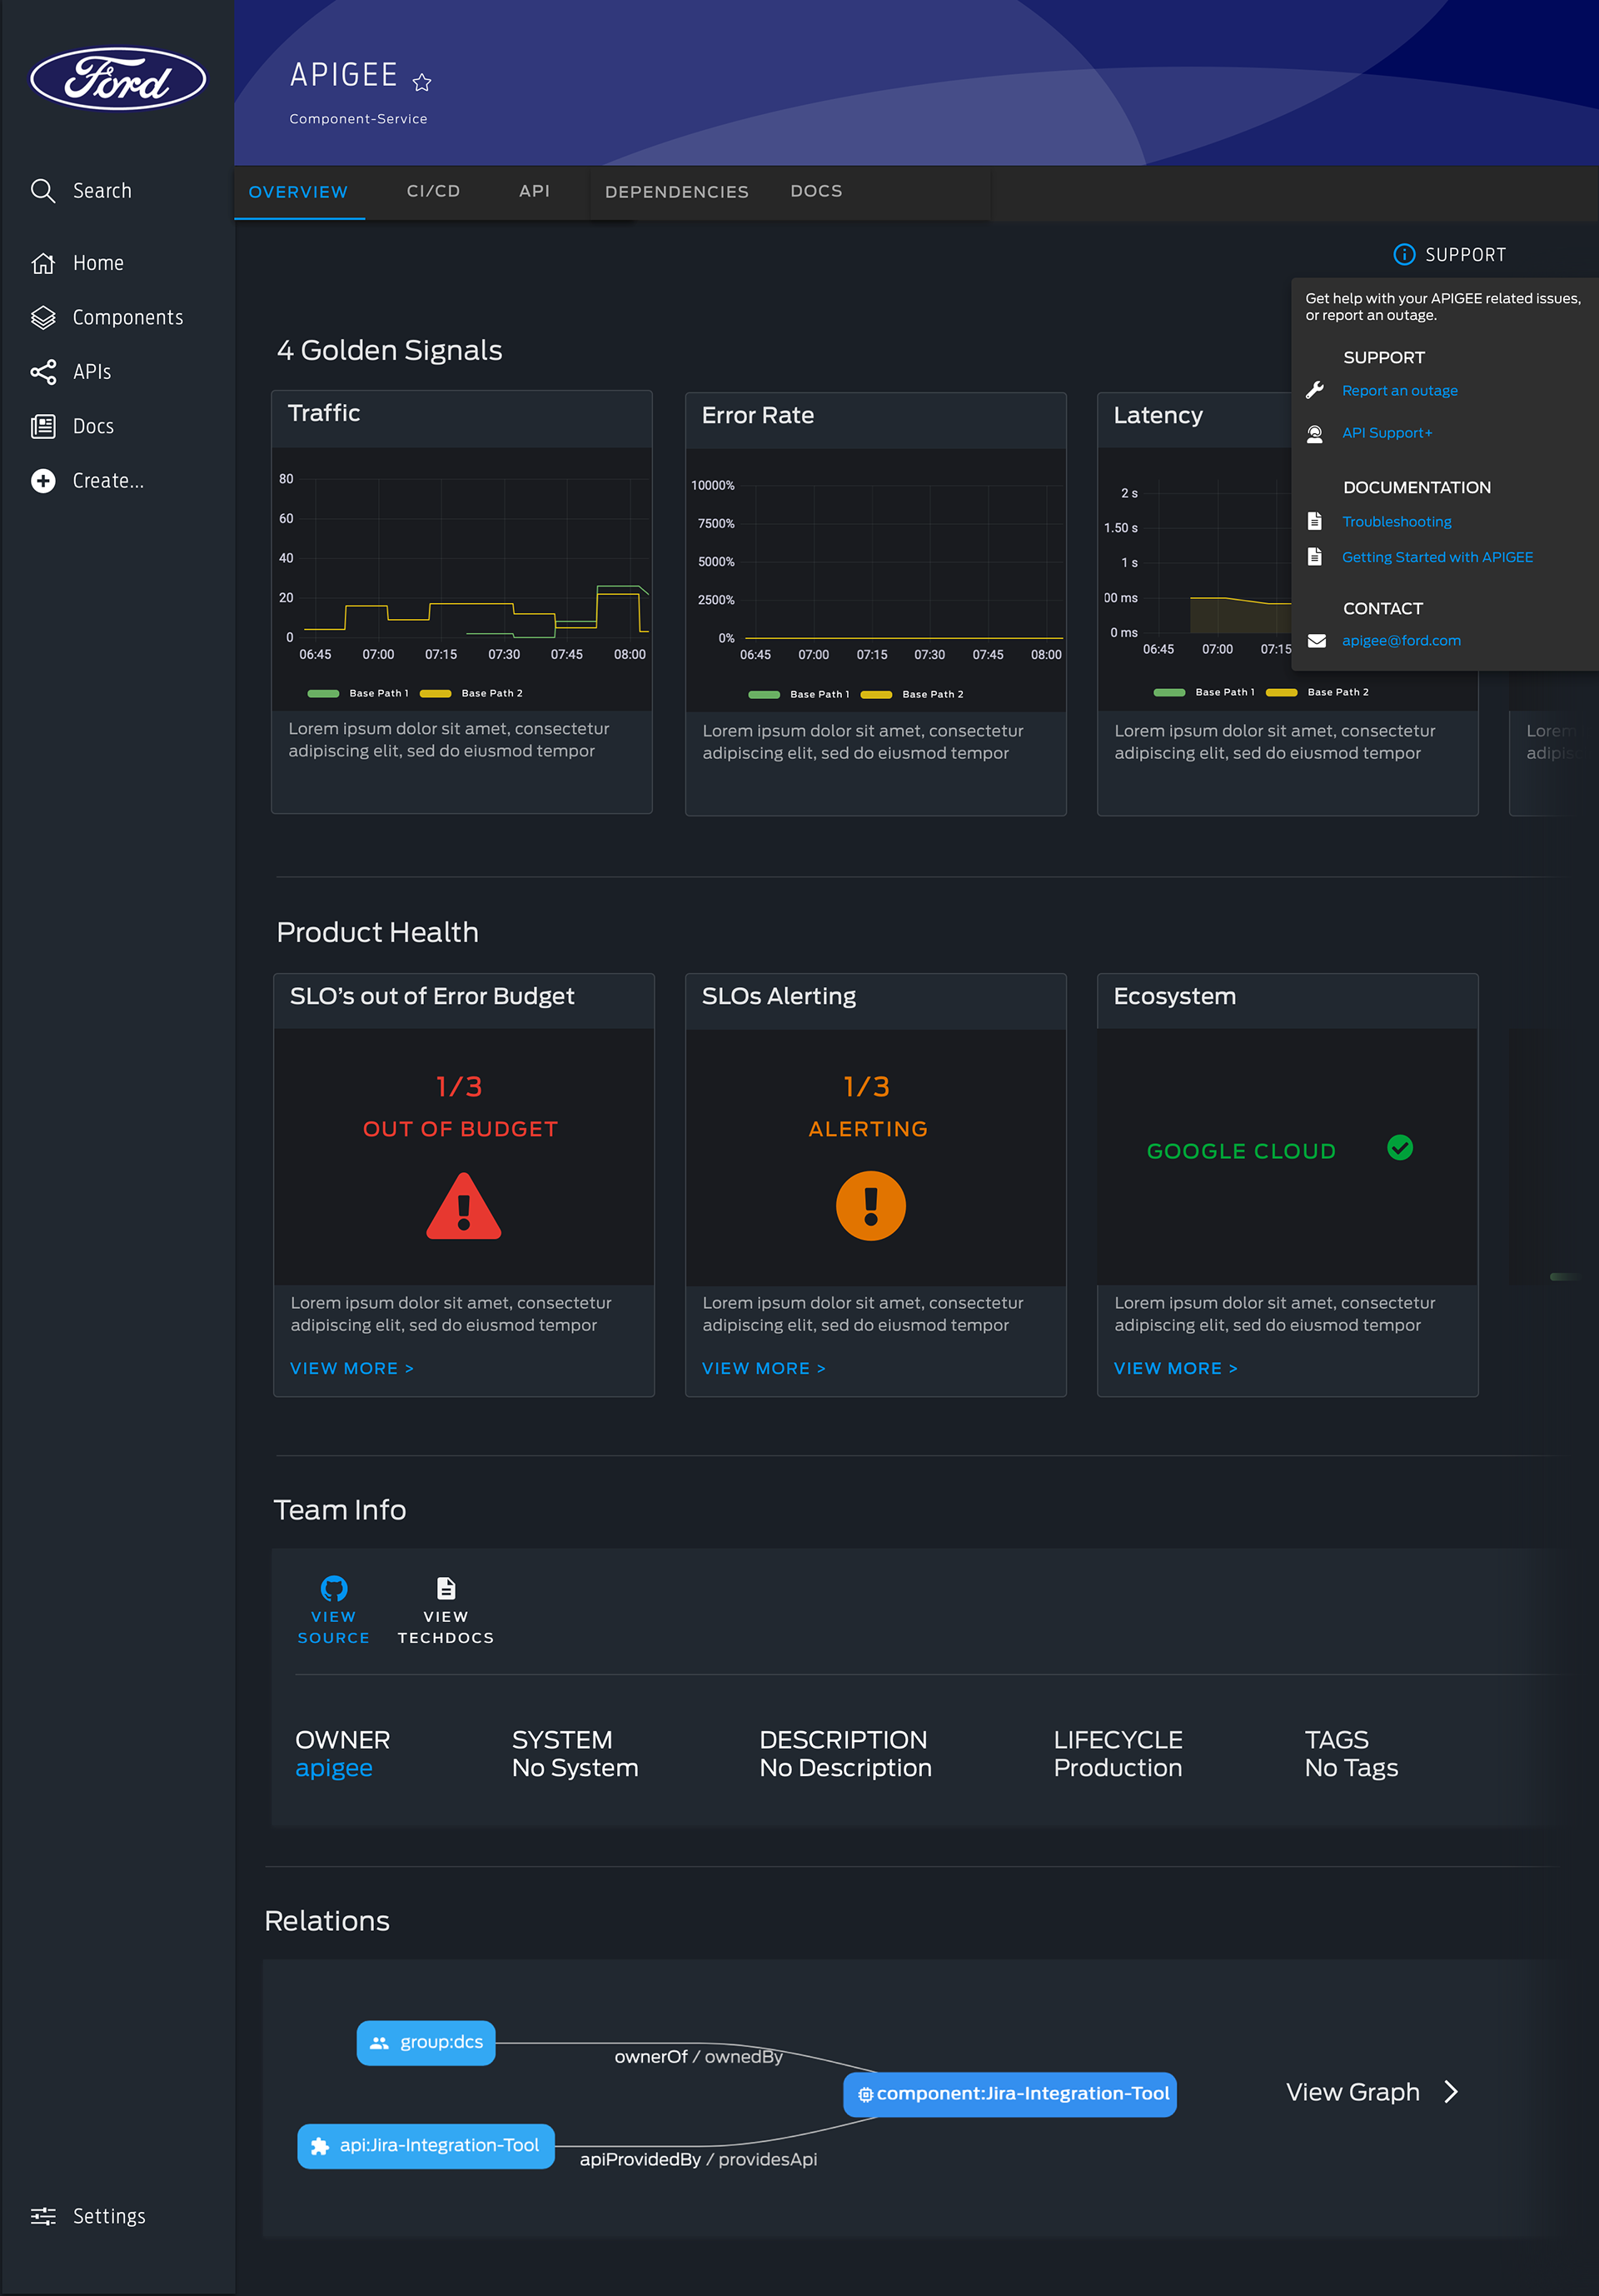Click the Search magnifier icon
The image size is (1599, 2296).
pos(43,190)
